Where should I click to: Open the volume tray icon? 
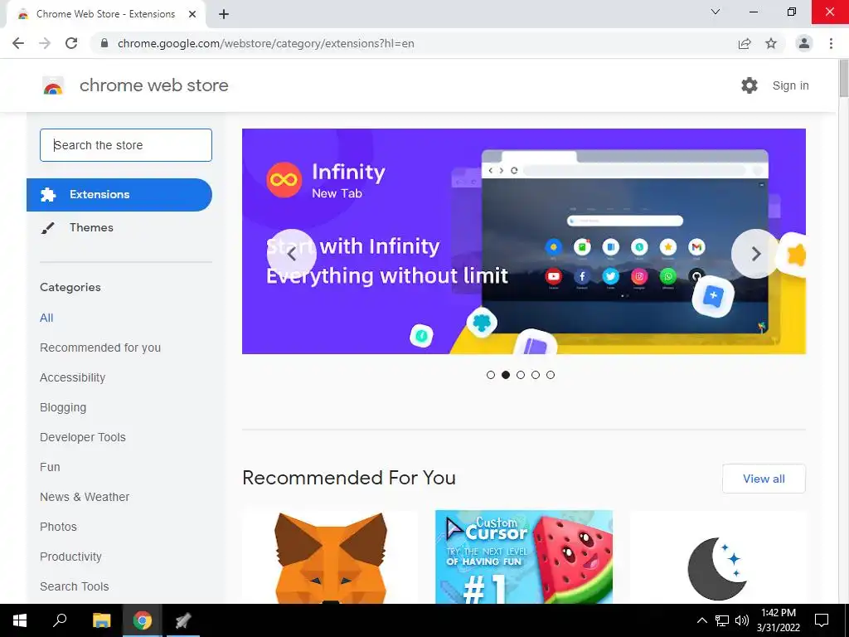coord(742,620)
